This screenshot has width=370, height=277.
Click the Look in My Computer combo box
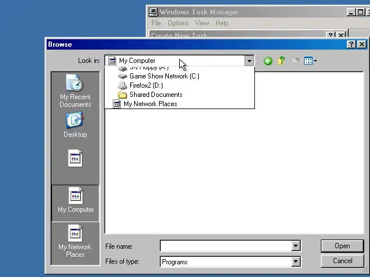179,61
